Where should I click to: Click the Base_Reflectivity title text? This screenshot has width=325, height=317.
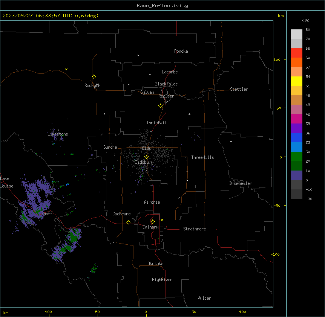(162, 6)
